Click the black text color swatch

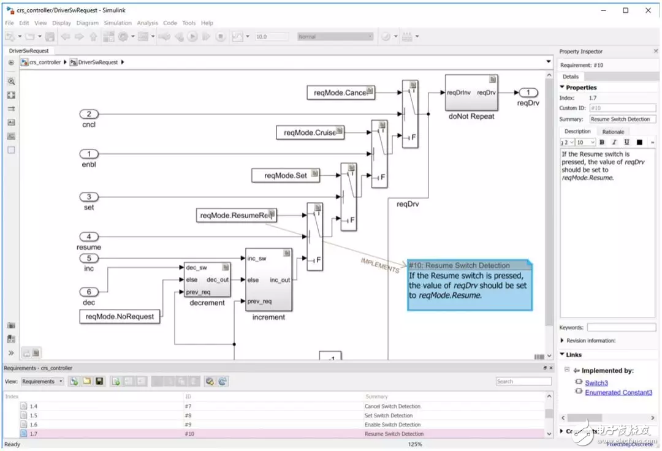tap(640, 142)
